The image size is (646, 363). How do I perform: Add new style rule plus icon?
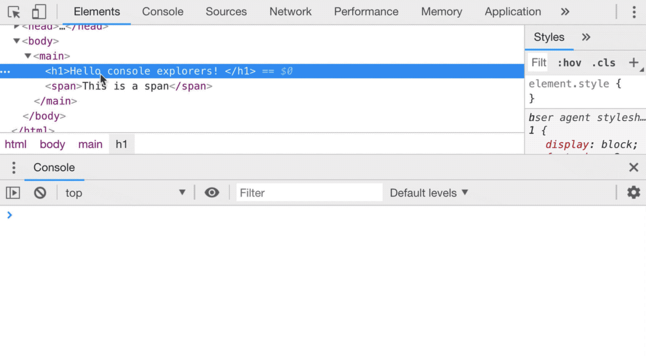pyautogui.click(x=633, y=62)
